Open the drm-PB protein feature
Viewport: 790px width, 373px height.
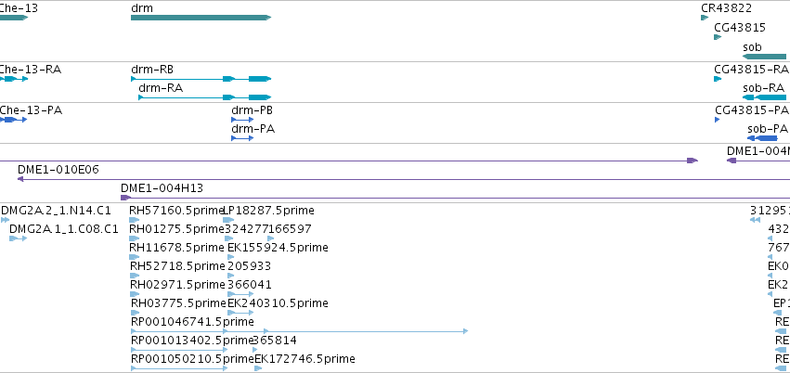[x=242, y=120]
